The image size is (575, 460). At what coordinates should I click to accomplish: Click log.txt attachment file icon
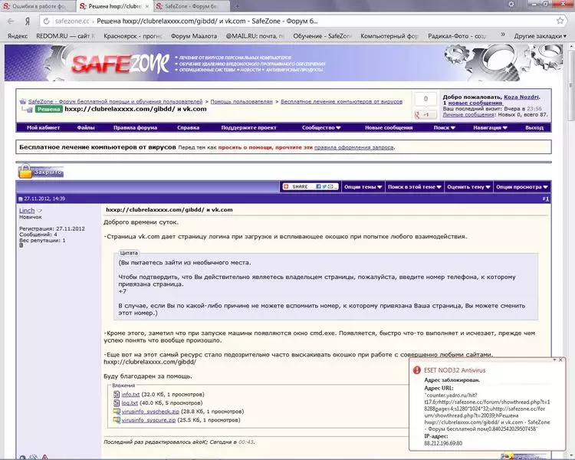pyautogui.click(x=117, y=402)
